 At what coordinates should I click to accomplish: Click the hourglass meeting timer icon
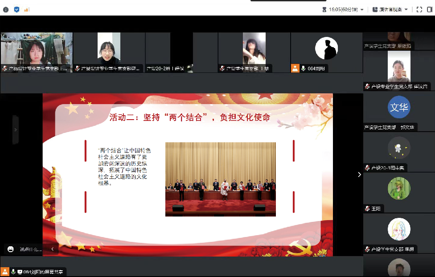click(324, 9)
